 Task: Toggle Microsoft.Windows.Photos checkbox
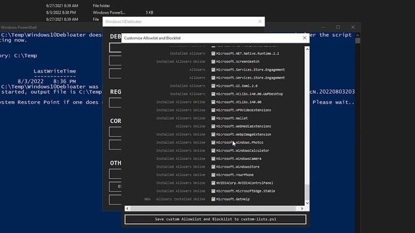[213, 142]
